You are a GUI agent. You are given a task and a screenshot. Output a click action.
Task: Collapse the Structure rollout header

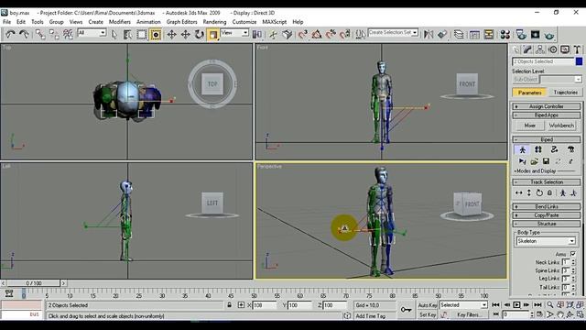[x=546, y=224]
